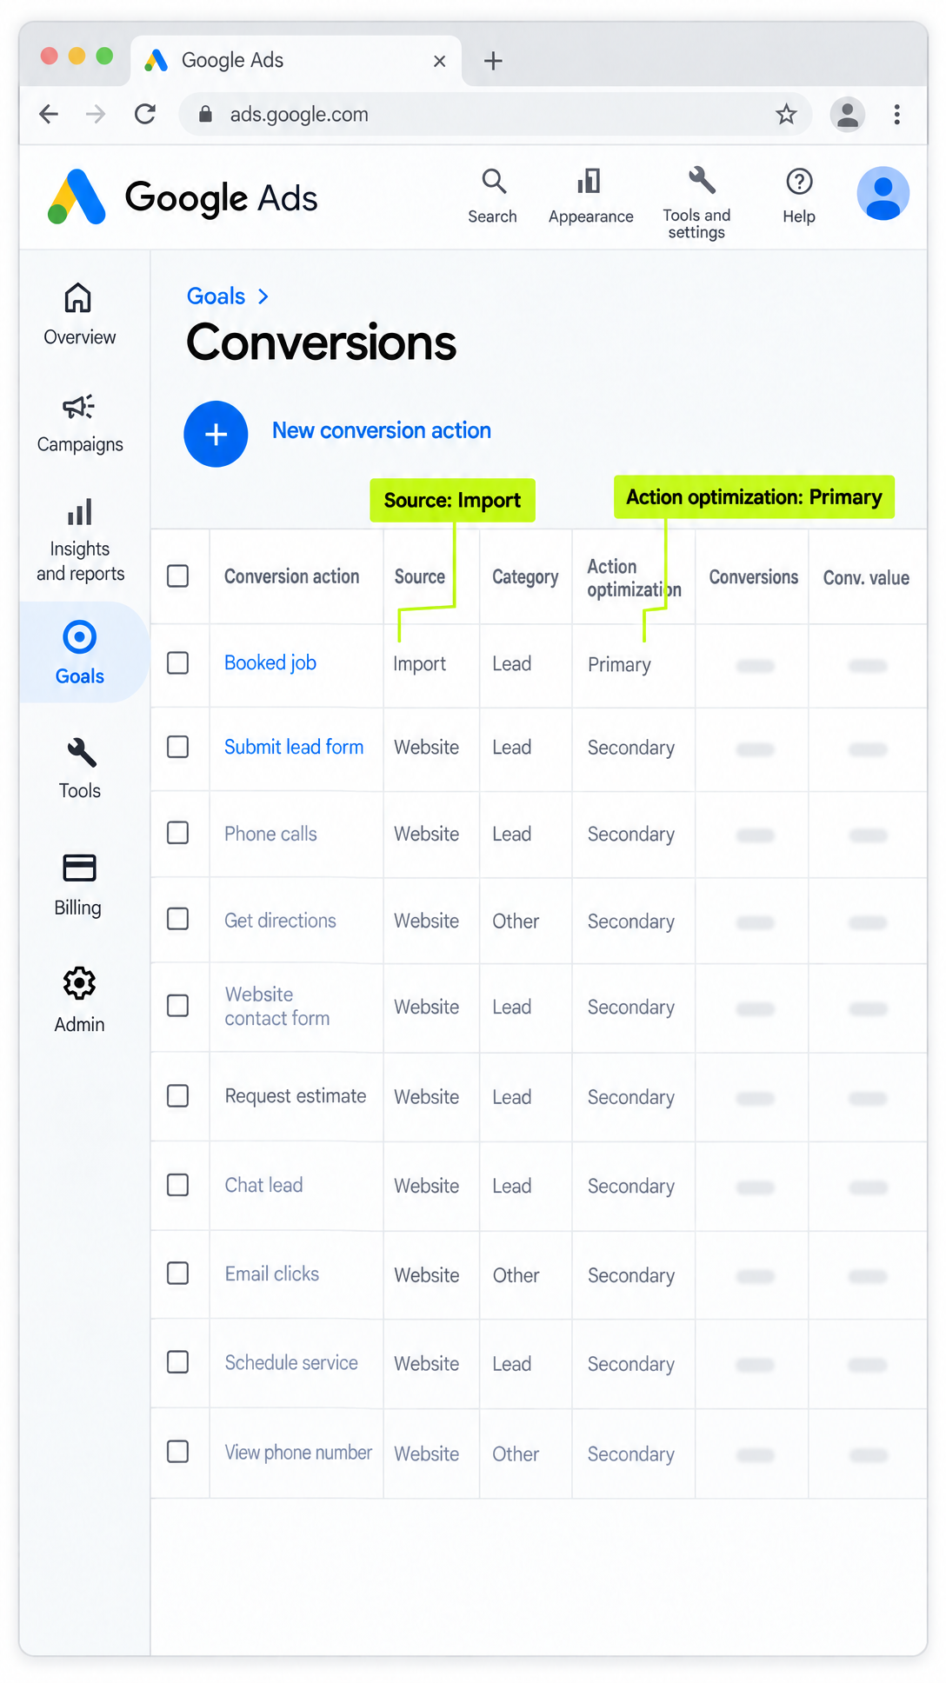Select the Google Ads browser tab
The image size is (946, 1683).
coord(296,61)
